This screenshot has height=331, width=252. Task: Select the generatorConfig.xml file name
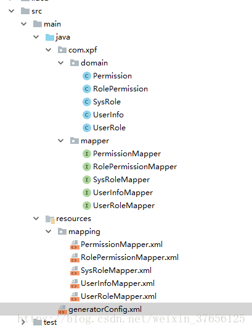[x=105, y=309]
